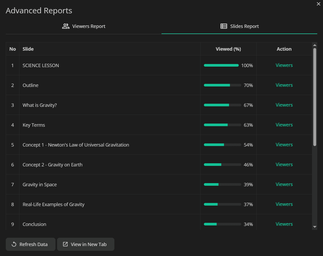Open Viewers for Key Terms slide
323x256 pixels.
click(284, 125)
